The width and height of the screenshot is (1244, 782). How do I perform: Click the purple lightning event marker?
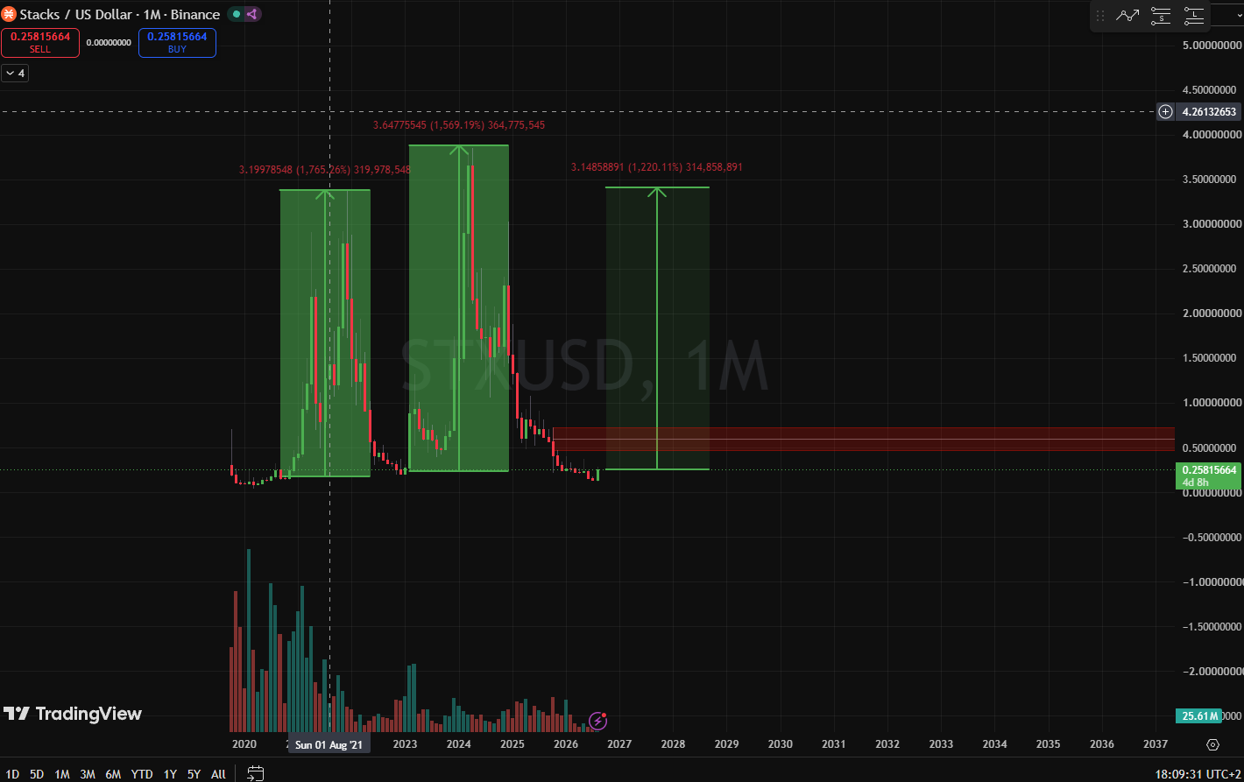(598, 721)
